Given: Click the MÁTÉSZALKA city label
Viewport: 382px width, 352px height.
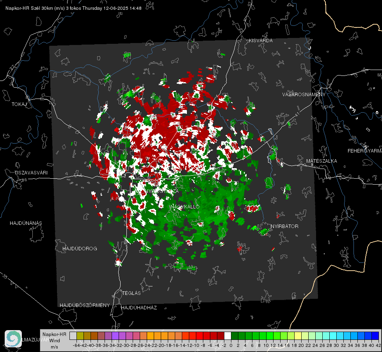Looking at the screenshot, I should 322,161.
